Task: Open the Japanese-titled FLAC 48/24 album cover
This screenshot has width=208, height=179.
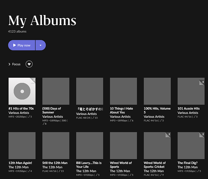Action: click(x=90, y=91)
